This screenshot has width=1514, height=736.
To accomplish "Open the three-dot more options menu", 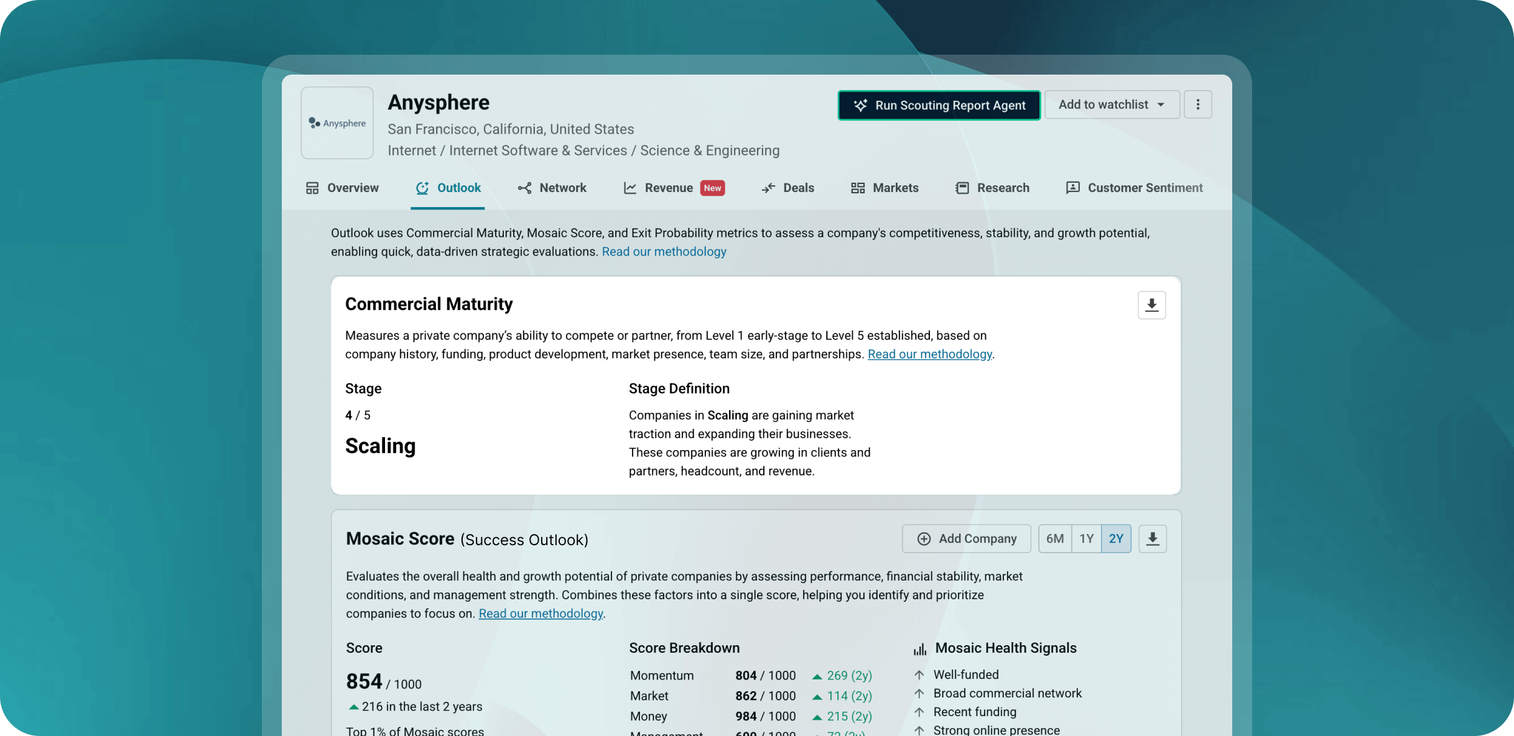I will click(x=1197, y=104).
